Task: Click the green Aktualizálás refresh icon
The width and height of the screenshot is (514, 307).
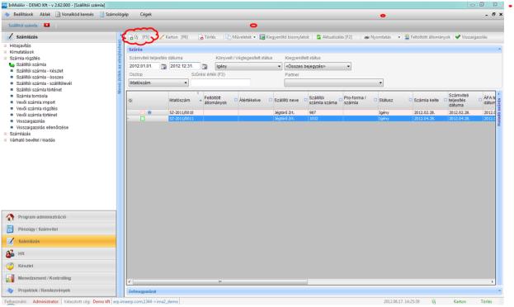Action: (318, 37)
